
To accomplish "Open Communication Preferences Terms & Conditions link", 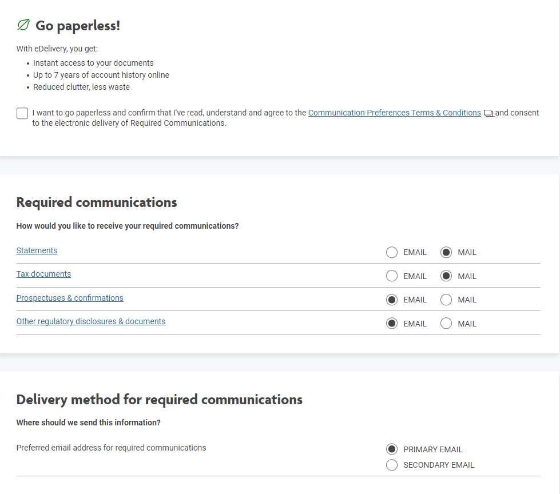I will 394,113.
